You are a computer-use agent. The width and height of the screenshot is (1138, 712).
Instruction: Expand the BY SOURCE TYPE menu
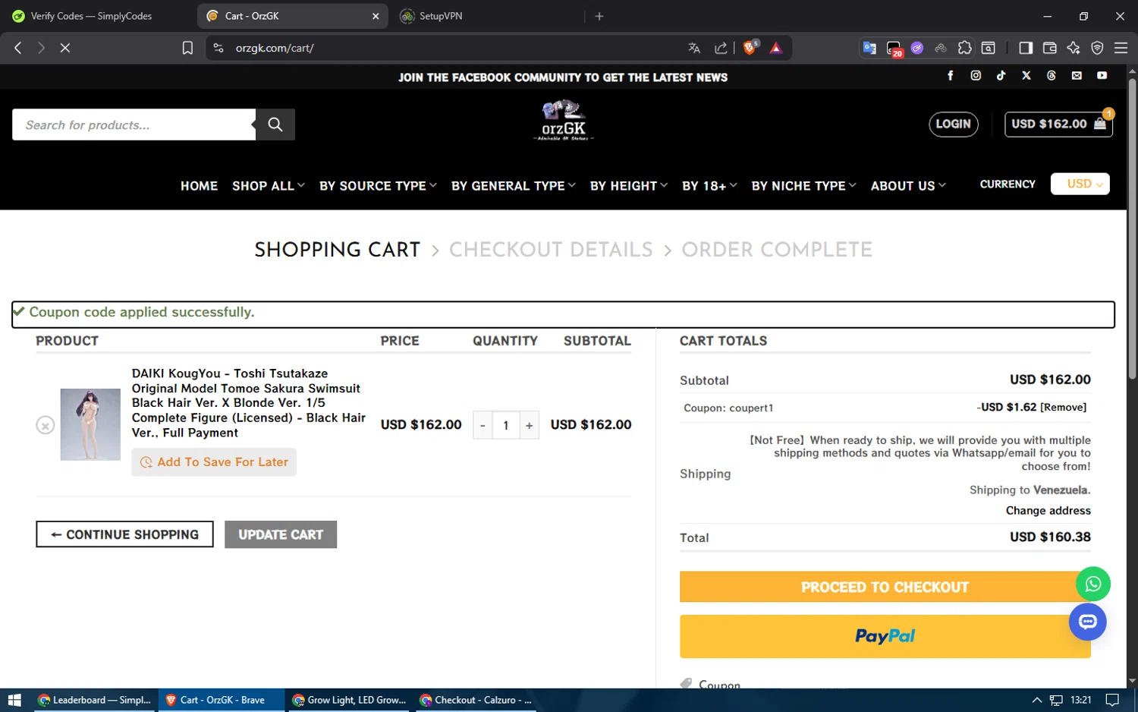point(378,186)
